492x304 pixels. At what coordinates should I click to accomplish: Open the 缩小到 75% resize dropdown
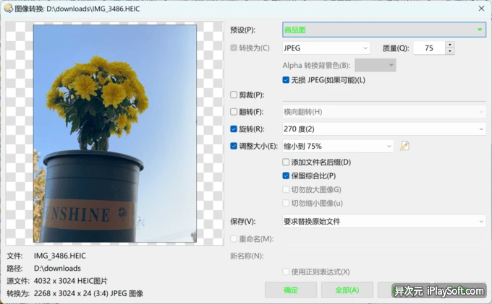click(337, 147)
